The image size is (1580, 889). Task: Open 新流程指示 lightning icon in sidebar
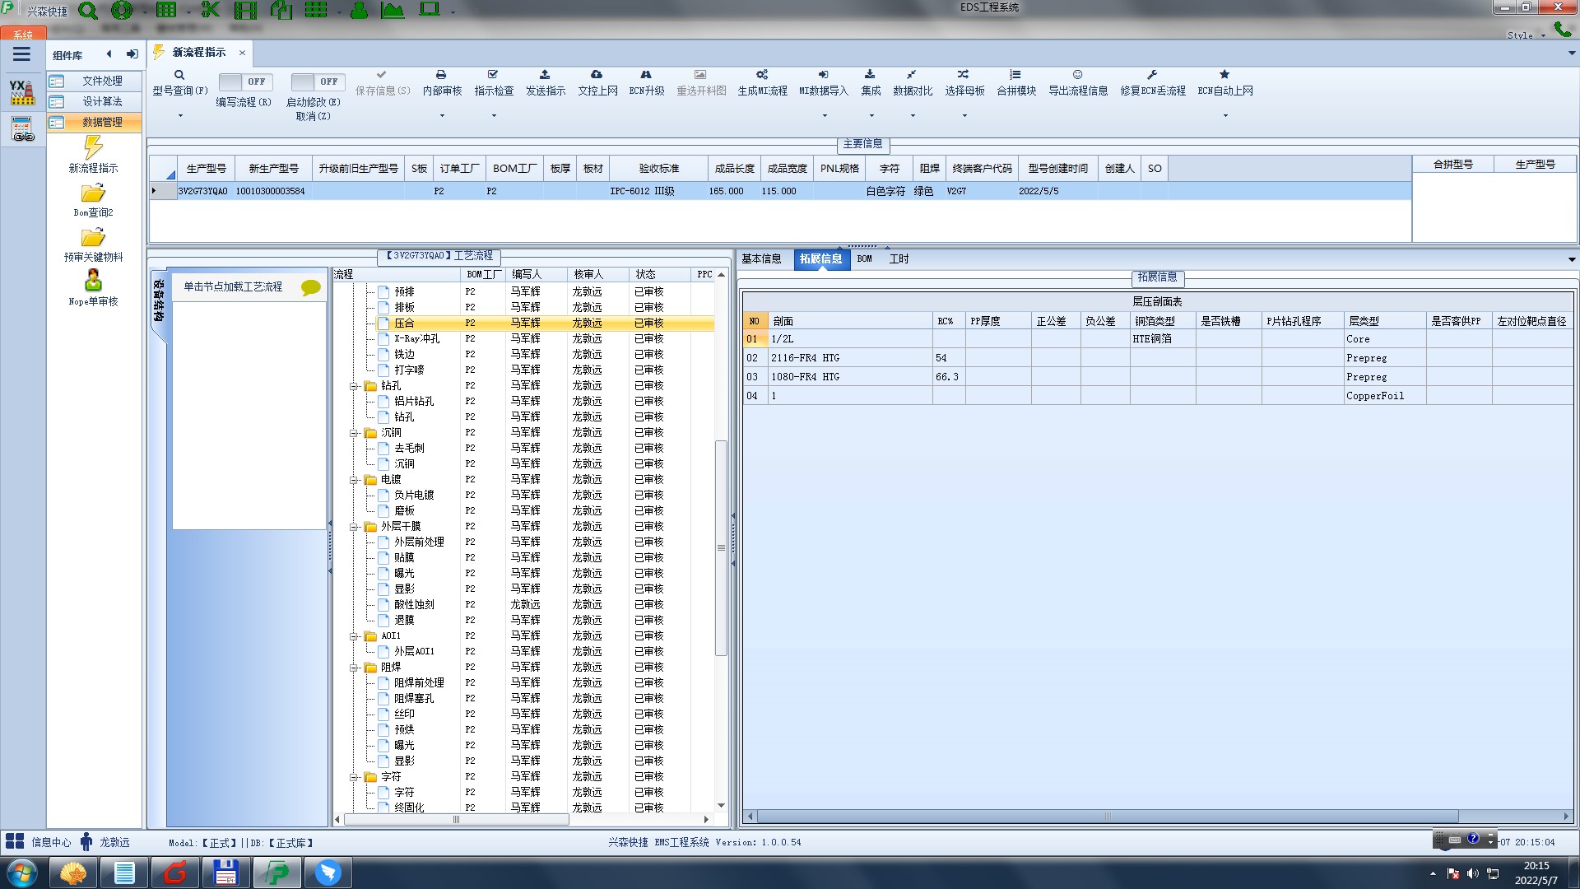coord(93,148)
